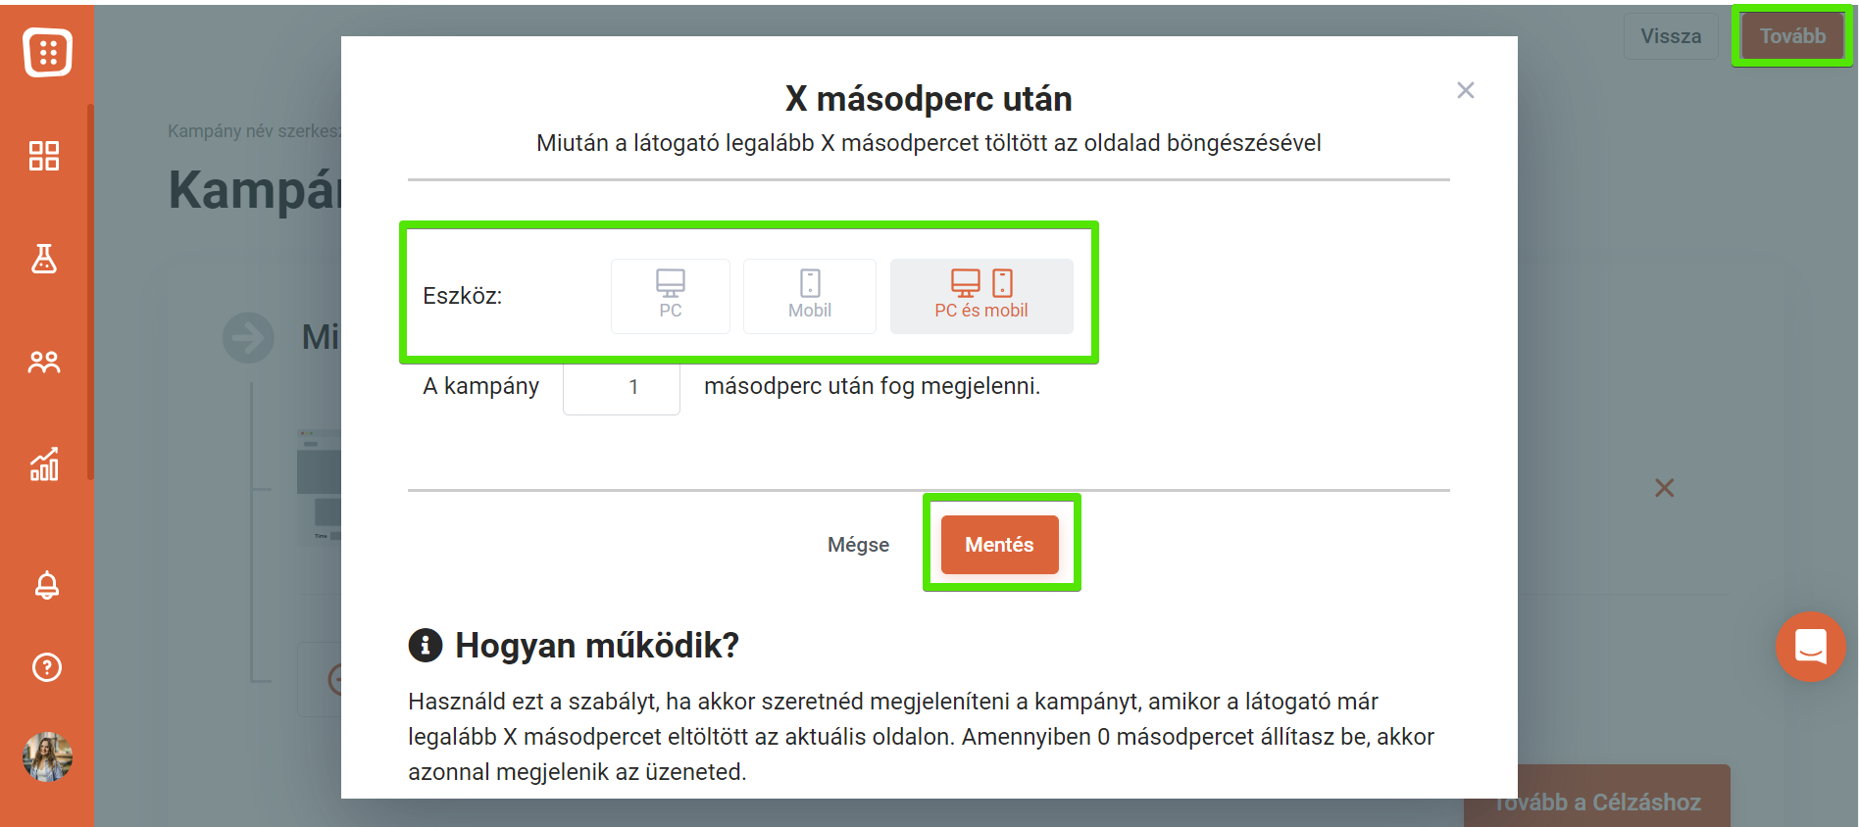The width and height of the screenshot is (1859, 827).
Task: Click the info icon next to Hogyan működik
Action: click(x=426, y=646)
